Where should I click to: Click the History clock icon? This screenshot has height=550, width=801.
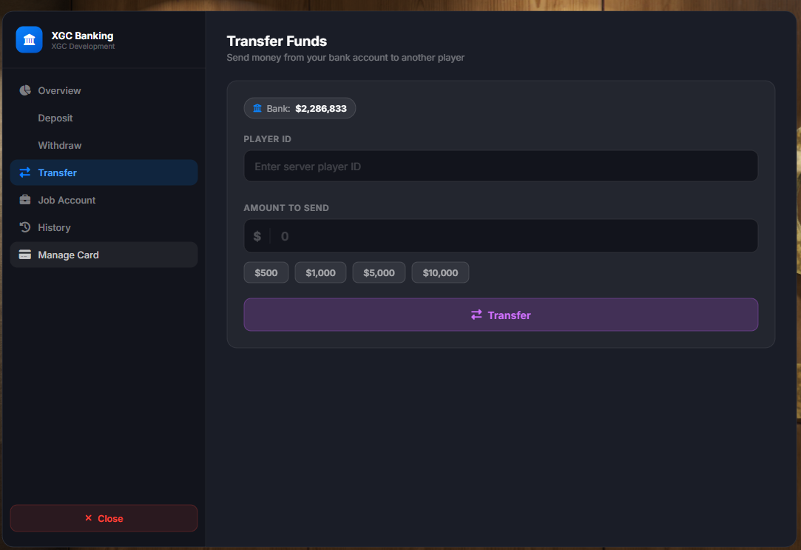[x=25, y=227]
